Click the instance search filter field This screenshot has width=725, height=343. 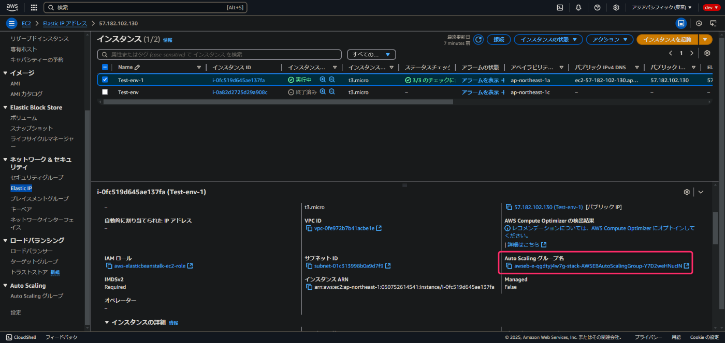pos(220,54)
